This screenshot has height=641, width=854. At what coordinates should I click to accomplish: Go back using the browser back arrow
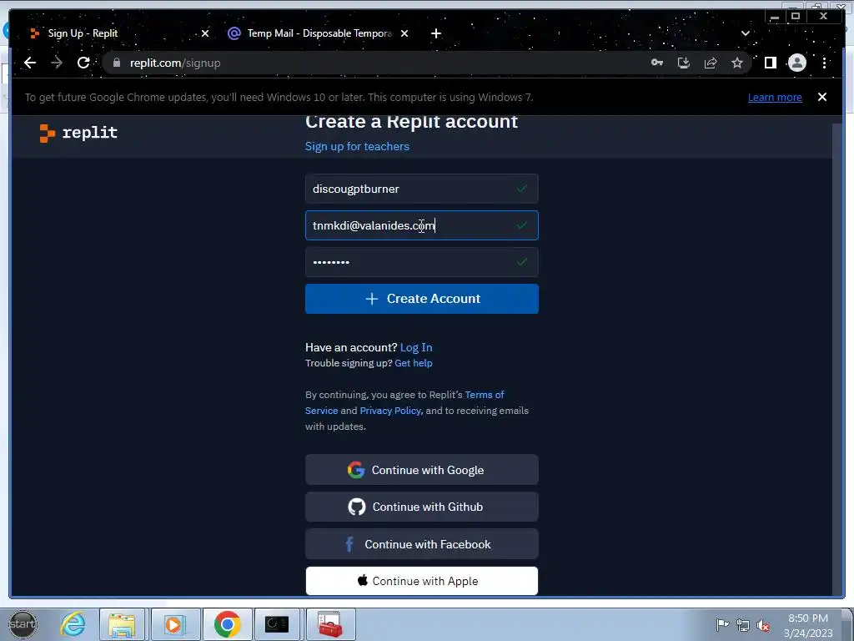point(30,63)
